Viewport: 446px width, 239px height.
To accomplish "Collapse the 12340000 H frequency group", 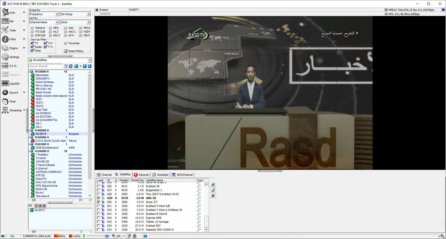I will point(30,151).
